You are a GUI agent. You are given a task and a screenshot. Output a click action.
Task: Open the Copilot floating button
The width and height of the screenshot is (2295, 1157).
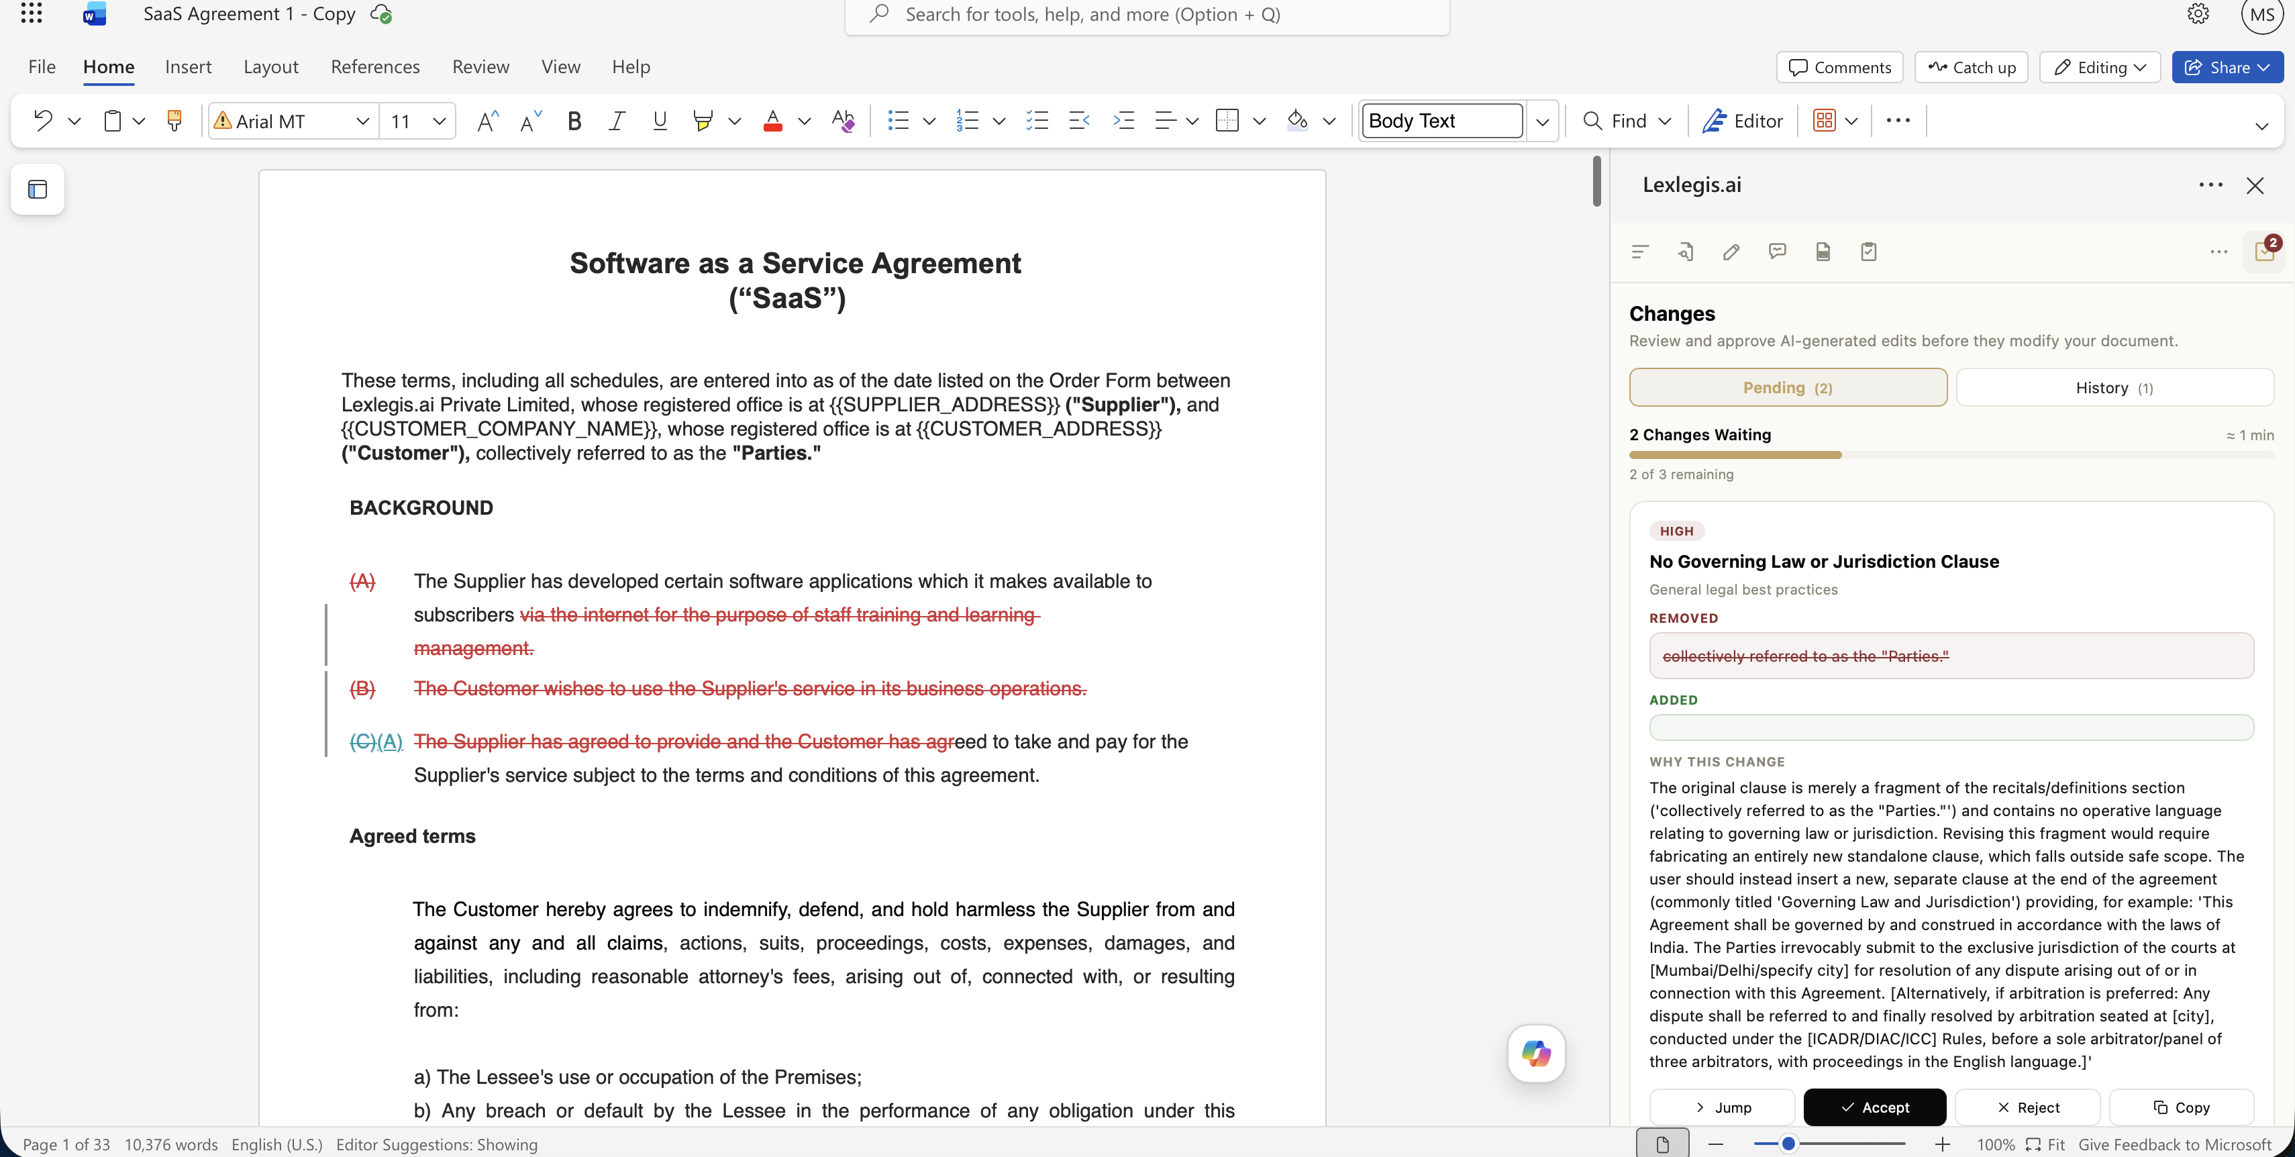(1536, 1054)
